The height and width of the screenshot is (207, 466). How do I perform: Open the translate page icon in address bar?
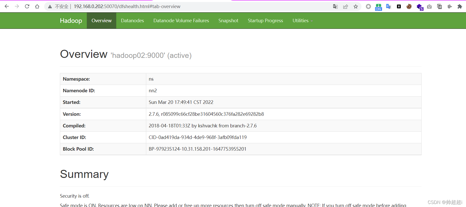click(335, 7)
